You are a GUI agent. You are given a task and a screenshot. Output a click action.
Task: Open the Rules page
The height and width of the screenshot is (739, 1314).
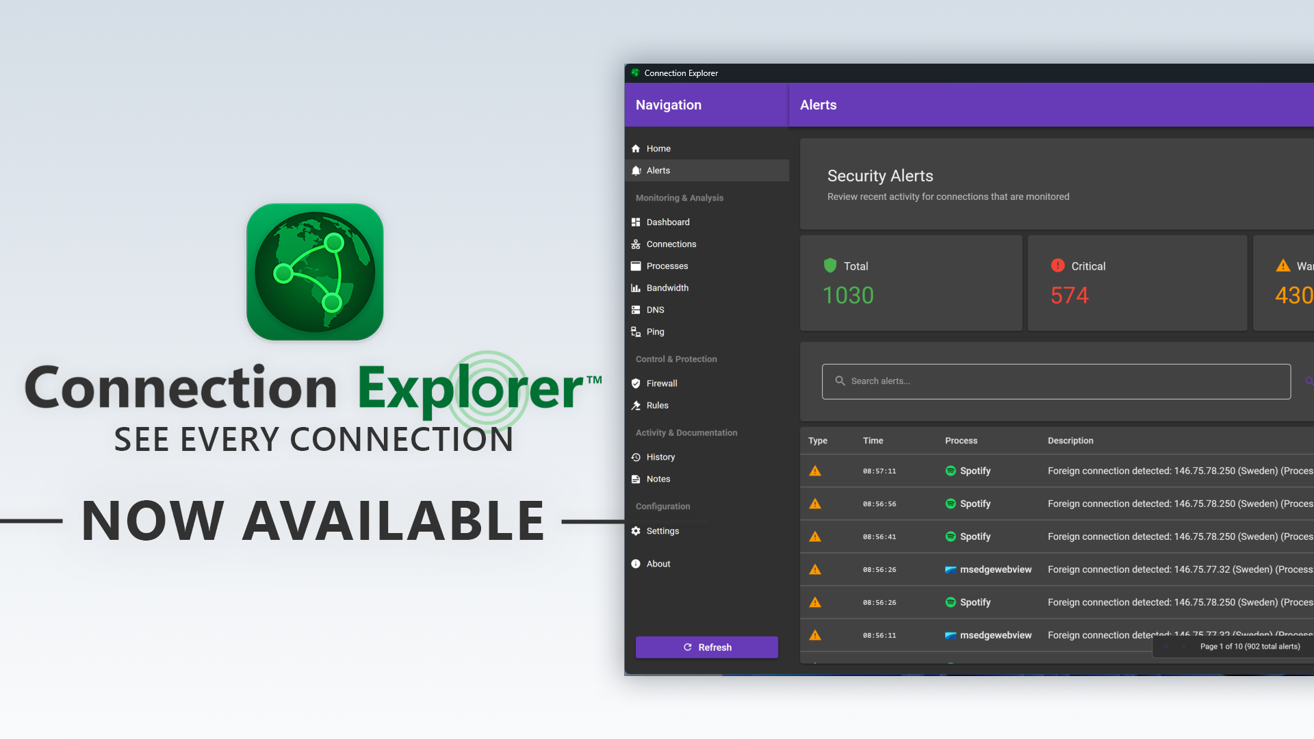tap(706, 406)
